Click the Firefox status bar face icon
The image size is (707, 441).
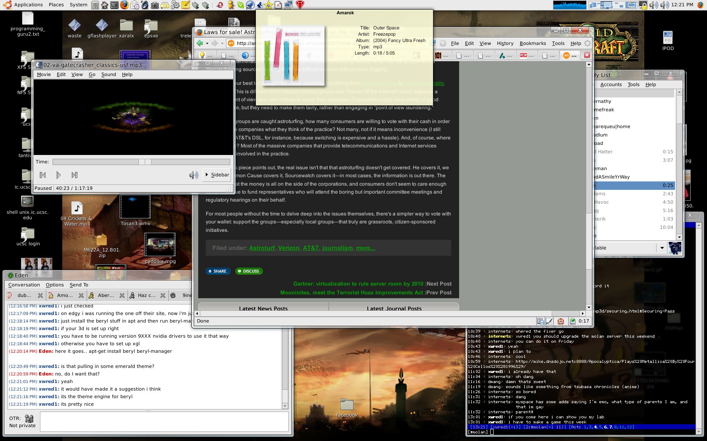click(x=561, y=321)
